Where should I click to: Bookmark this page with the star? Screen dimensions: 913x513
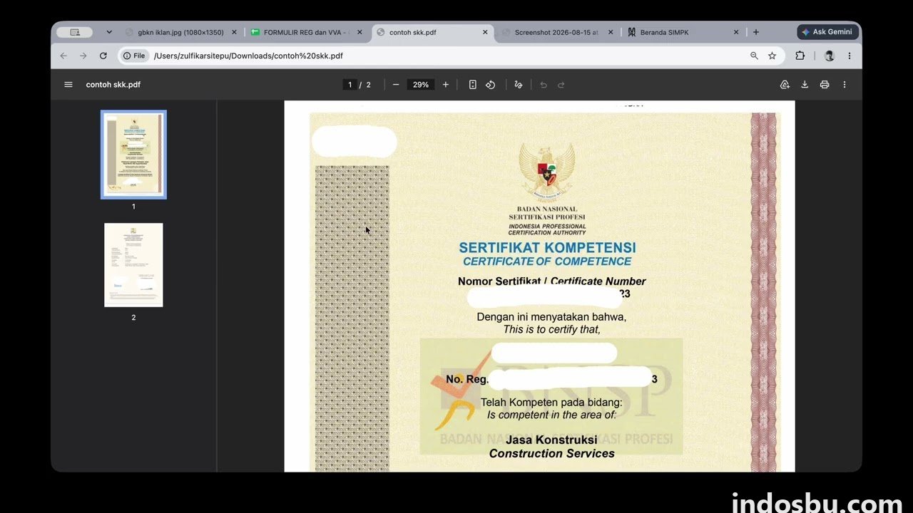coord(772,56)
